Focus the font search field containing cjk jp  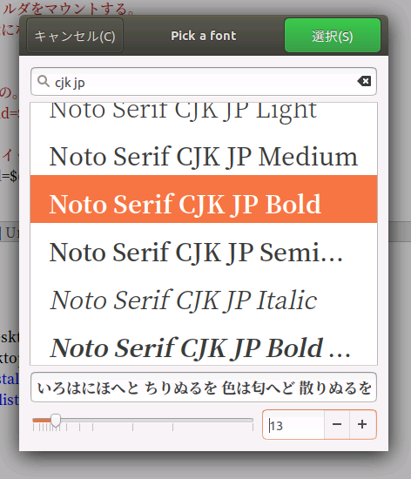(204, 81)
